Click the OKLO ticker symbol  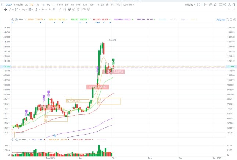(x=8, y=4)
